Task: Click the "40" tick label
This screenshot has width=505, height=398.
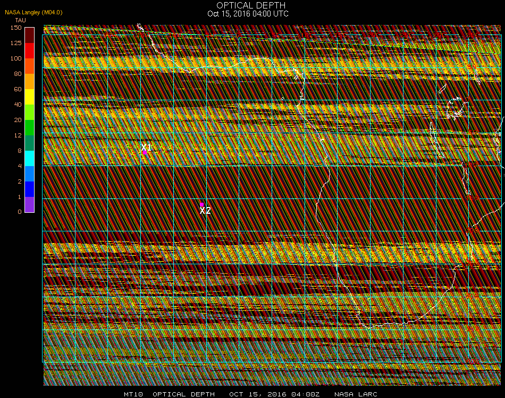Action: [18, 105]
